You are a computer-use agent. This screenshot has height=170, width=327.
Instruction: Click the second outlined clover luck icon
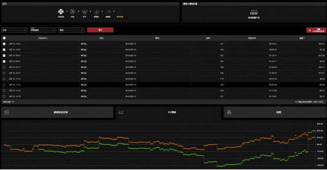(x=85, y=12)
